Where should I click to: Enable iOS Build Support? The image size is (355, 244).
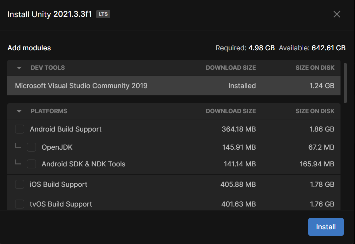tap(19, 184)
